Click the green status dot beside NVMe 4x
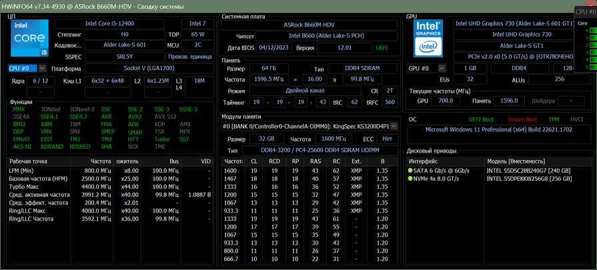 pyautogui.click(x=410, y=179)
